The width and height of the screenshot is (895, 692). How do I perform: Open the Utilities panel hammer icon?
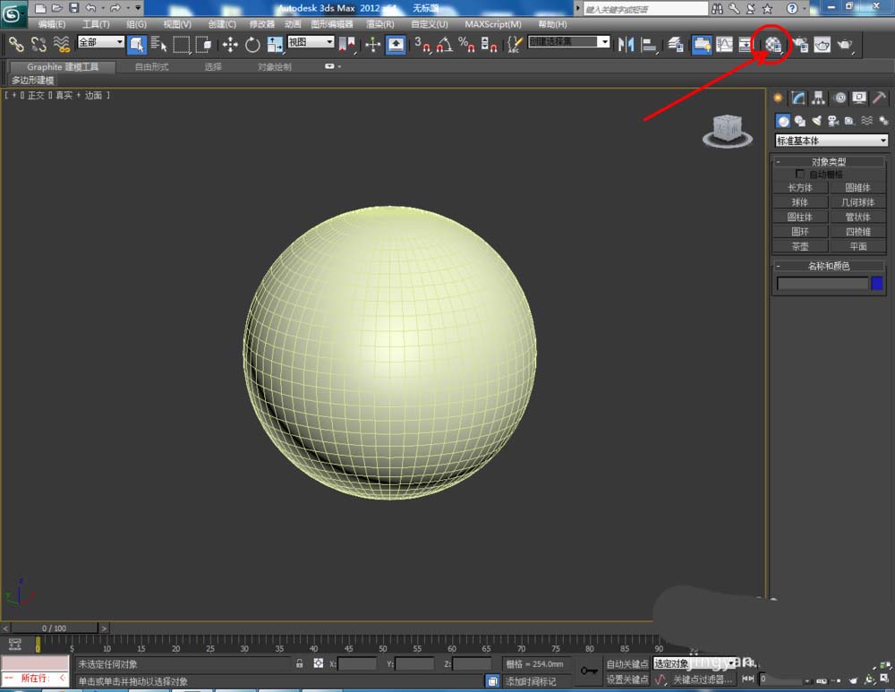880,98
